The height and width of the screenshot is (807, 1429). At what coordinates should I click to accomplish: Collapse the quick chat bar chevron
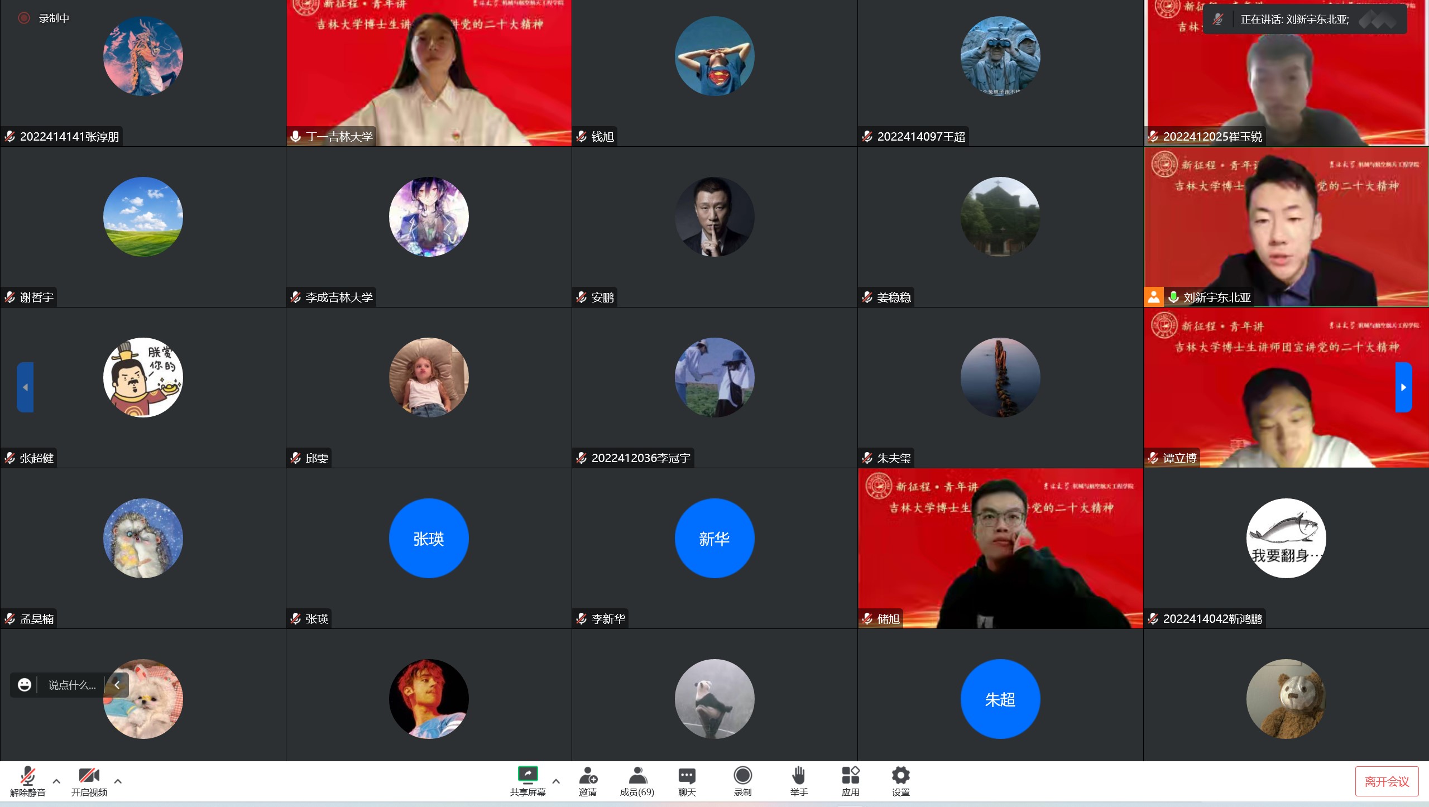point(117,685)
